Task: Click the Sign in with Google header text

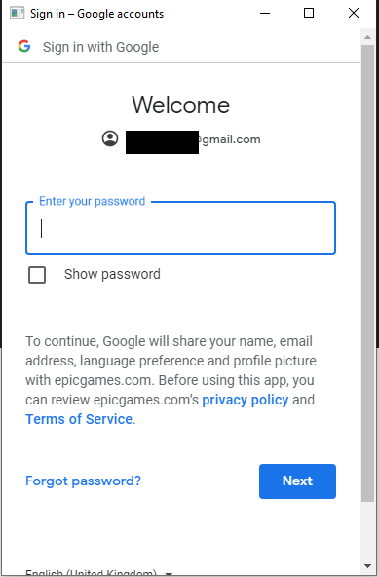Action: (100, 47)
